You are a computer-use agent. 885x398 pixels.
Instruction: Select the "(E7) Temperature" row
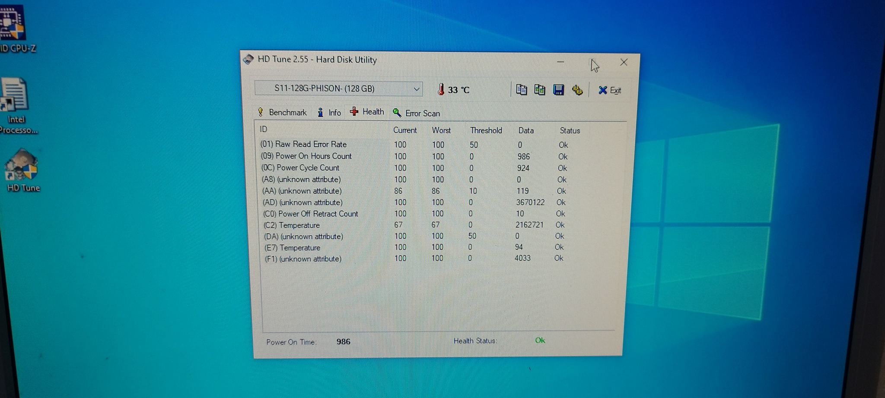click(415, 247)
